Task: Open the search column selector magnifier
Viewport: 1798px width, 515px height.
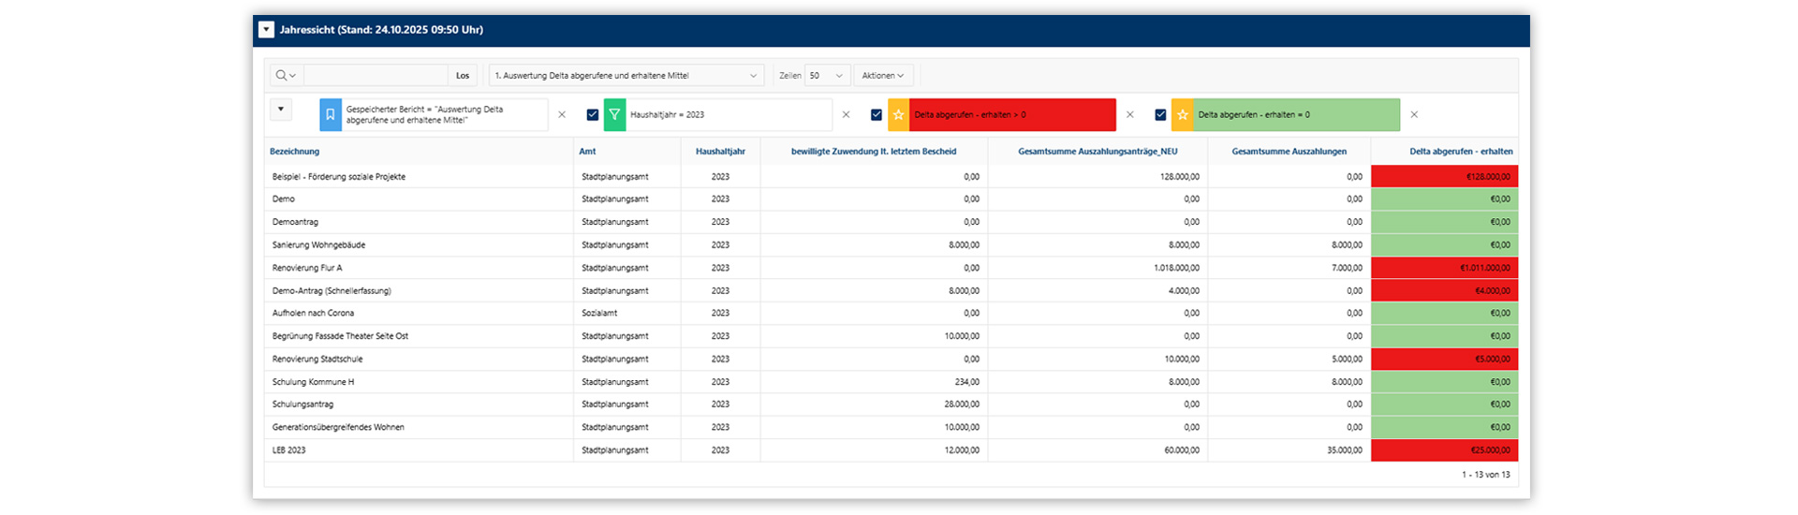Action: pos(285,76)
